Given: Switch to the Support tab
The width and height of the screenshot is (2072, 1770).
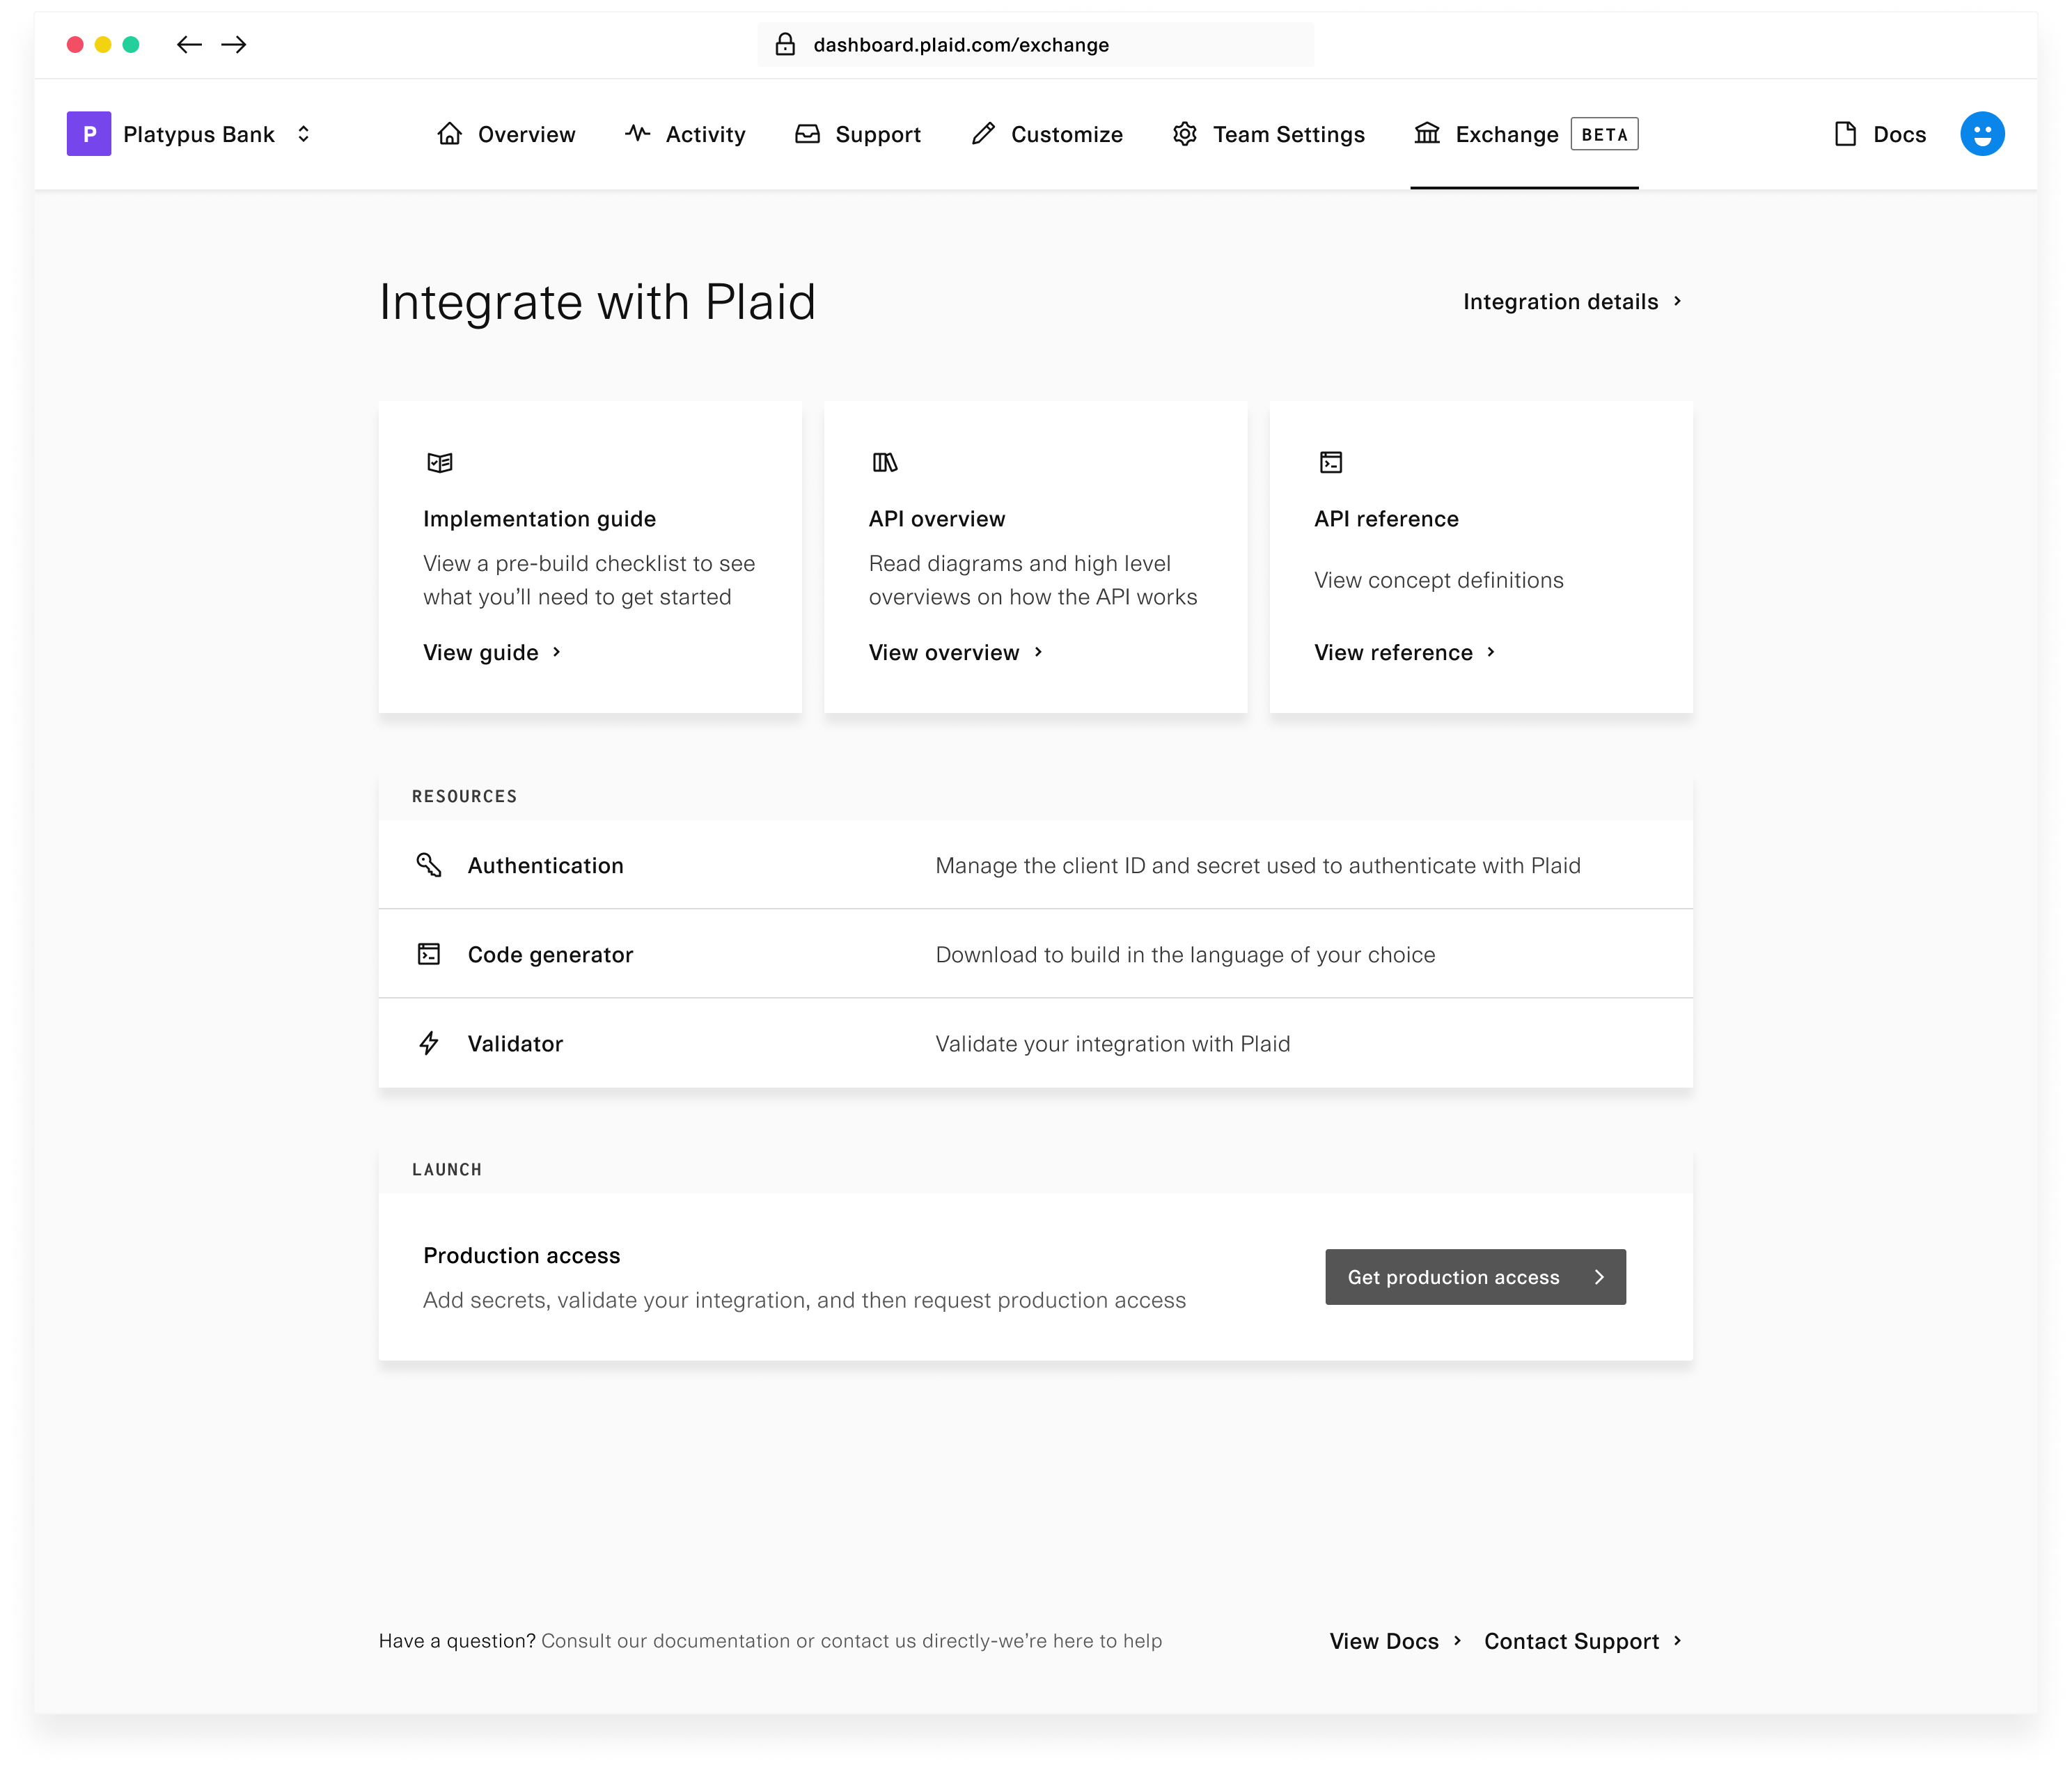Looking at the screenshot, I should [857, 134].
